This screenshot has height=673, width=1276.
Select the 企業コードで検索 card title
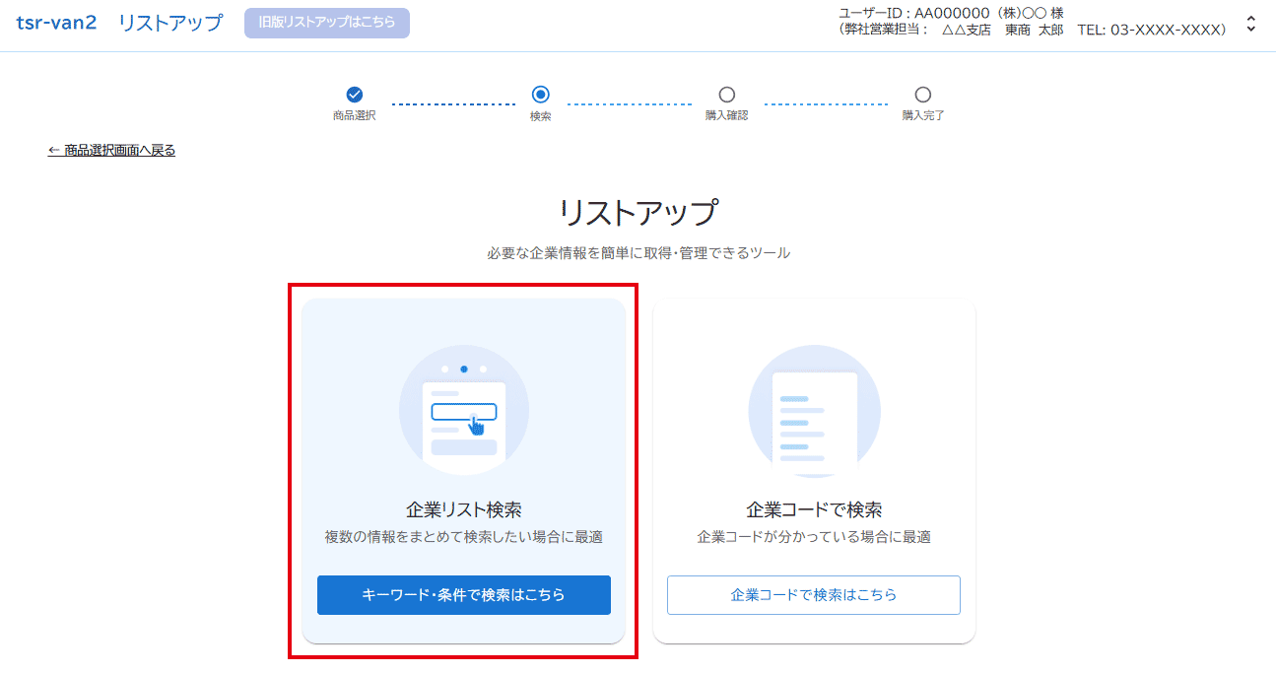pyautogui.click(x=814, y=509)
